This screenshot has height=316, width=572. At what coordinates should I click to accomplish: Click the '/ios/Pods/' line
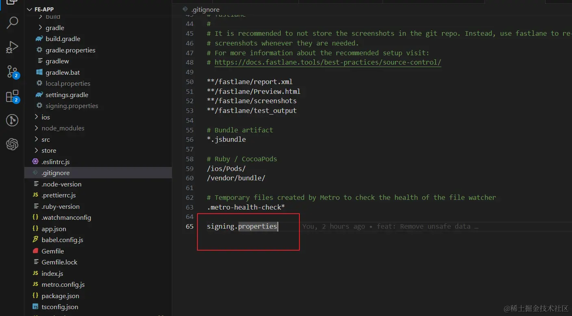[226, 169]
